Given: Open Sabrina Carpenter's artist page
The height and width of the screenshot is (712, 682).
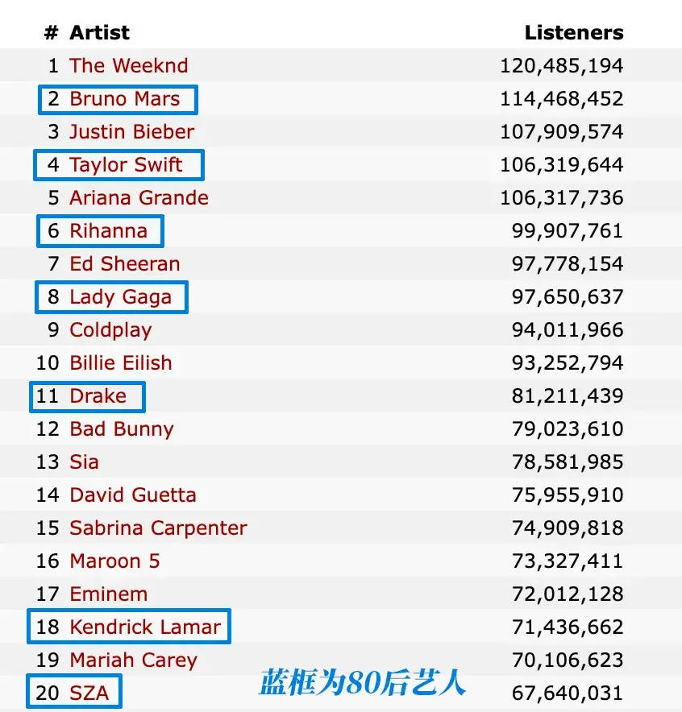Looking at the screenshot, I should (158, 528).
